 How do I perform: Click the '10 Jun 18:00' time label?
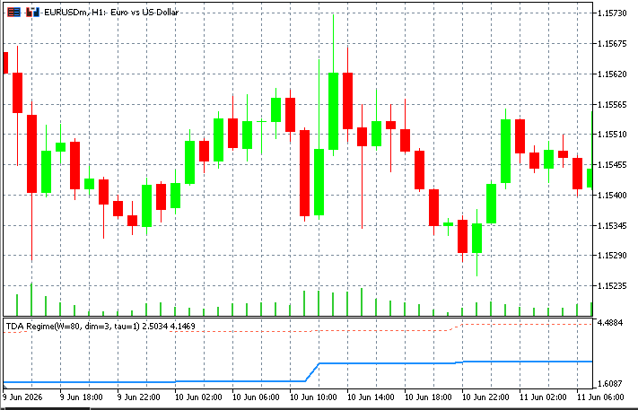(x=428, y=397)
